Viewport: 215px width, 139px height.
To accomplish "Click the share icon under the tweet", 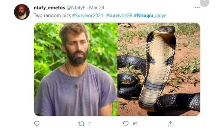I will click(x=171, y=123).
